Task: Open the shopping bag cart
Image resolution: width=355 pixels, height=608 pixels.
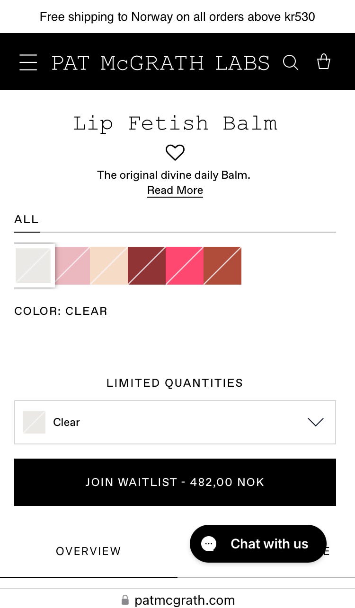Action: pyautogui.click(x=324, y=62)
